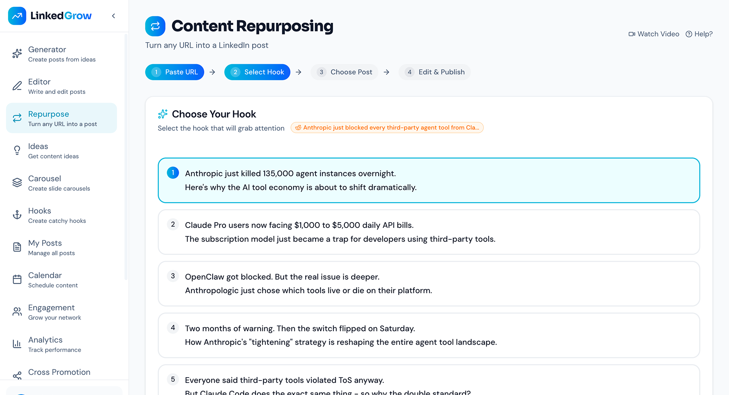Jump to Choose Post step
This screenshot has height=395, width=729.
tap(344, 72)
